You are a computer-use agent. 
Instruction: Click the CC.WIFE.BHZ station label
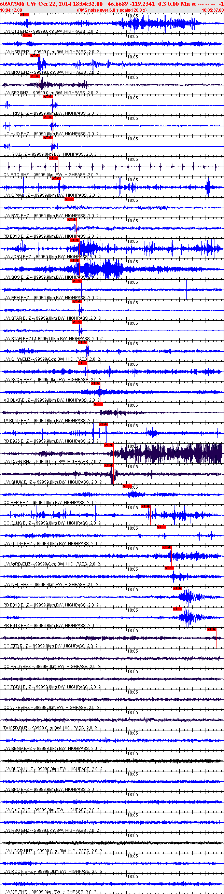52,707
